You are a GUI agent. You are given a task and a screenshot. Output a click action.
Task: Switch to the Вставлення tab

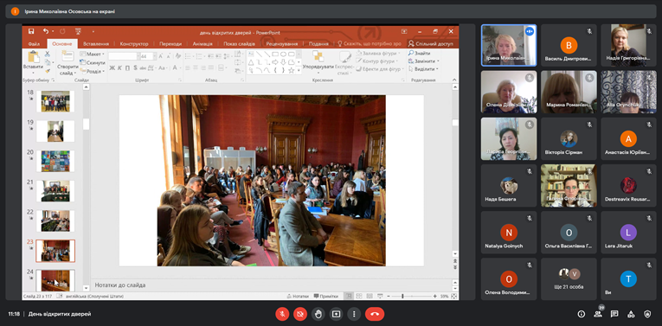96,44
